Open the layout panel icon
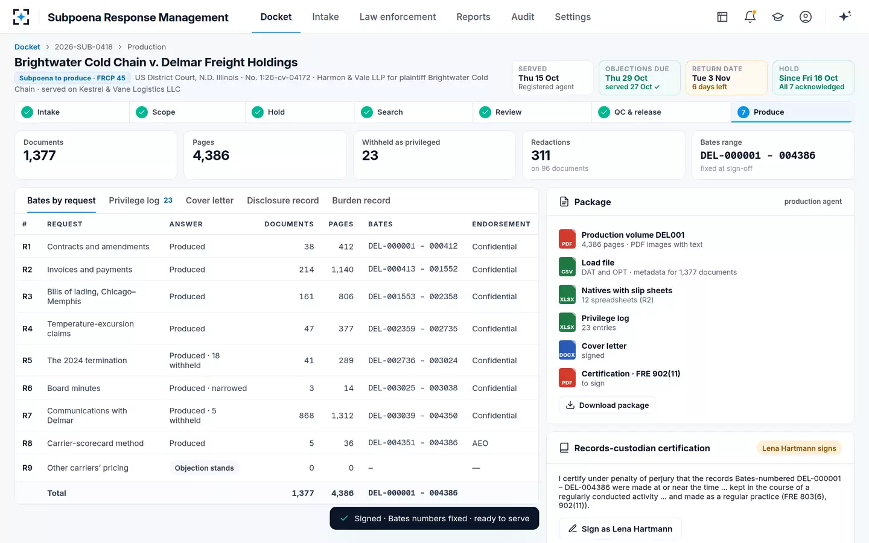Image resolution: width=869 pixels, height=543 pixels. (722, 17)
